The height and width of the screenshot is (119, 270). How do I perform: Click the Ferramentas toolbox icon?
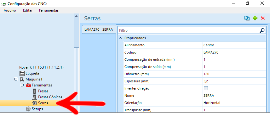pos(28,85)
